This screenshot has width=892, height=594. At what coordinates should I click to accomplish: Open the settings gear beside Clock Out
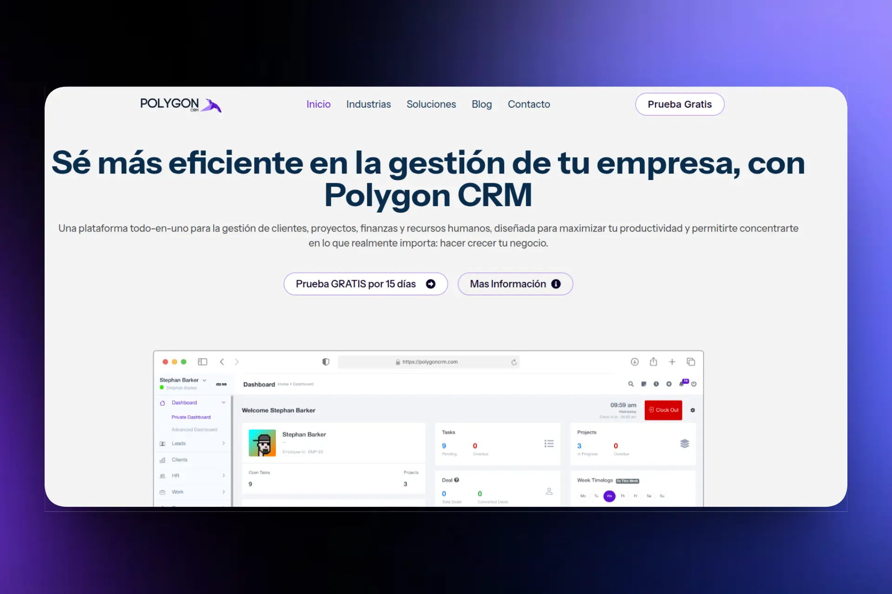pyautogui.click(x=693, y=410)
